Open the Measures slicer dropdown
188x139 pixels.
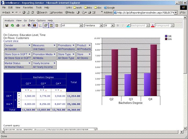pos(55,45)
